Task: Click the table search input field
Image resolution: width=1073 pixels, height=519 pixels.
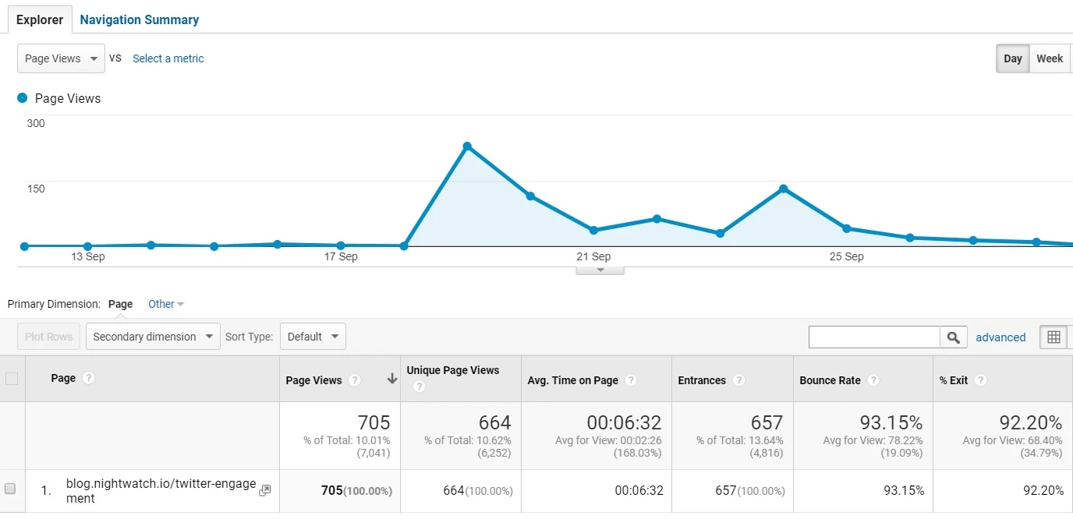Action: tap(874, 337)
